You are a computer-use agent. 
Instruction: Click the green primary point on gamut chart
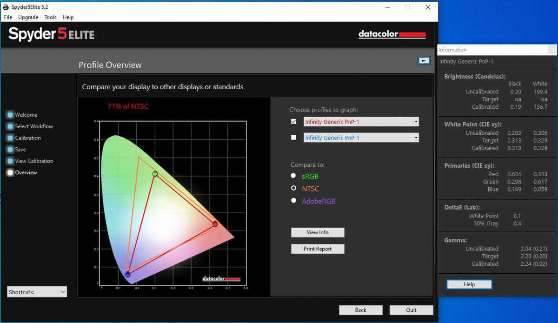tap(155, 174)
